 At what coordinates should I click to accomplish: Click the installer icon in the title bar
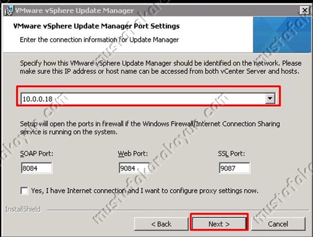(9, 11)
